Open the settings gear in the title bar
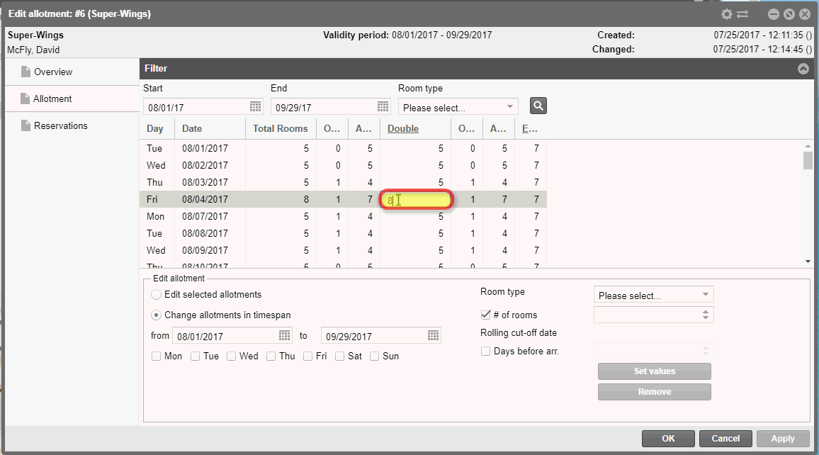Image resolution: width=819 pixels, height=455 pixels. (x=727, y=13)
